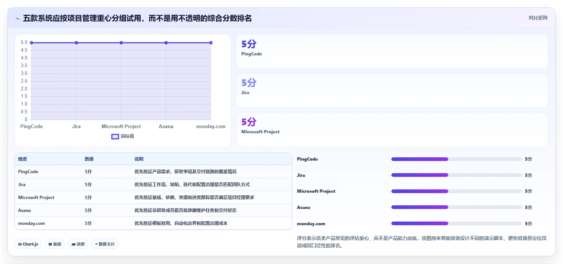Click monday.com cell in the table
This screenshot has width=563, height=264.
point(31,223)
